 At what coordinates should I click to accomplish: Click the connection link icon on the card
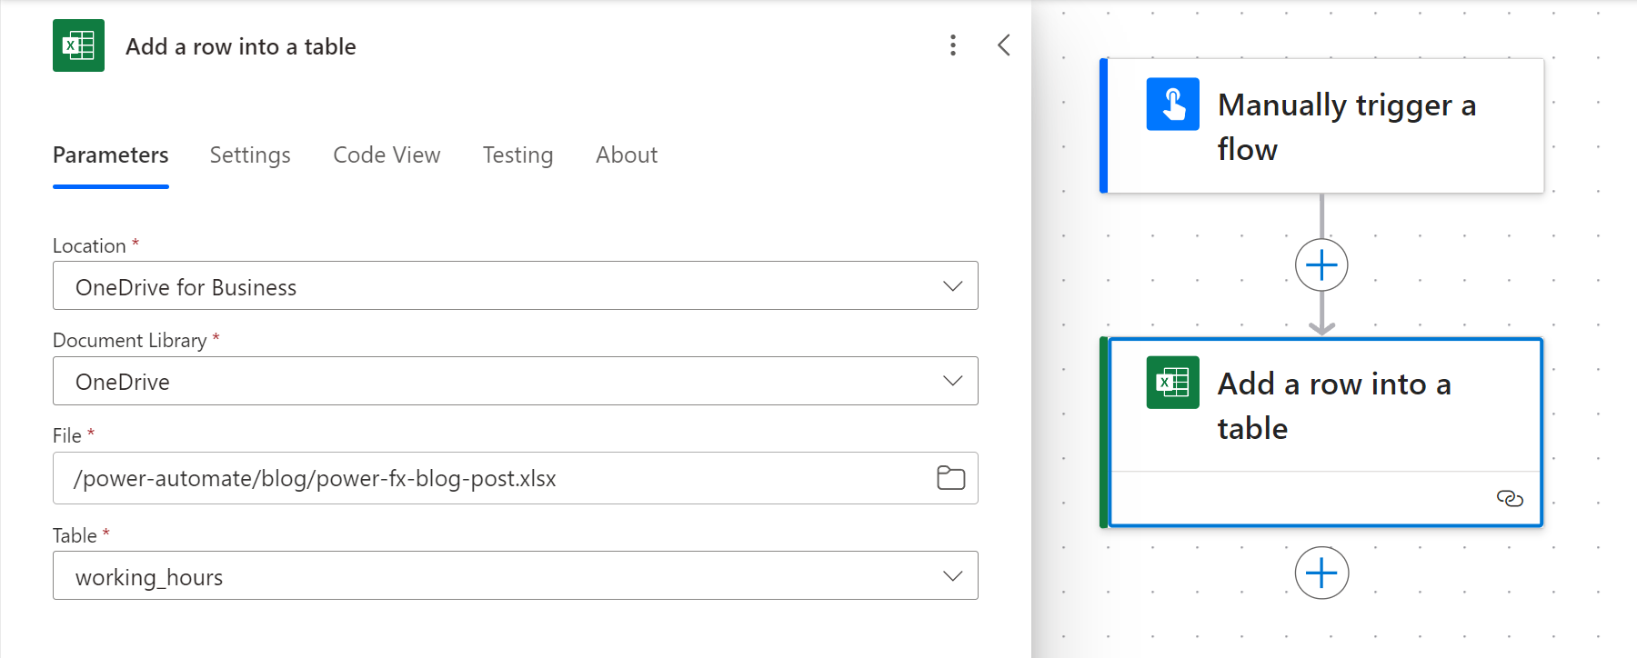point(1509,498)
